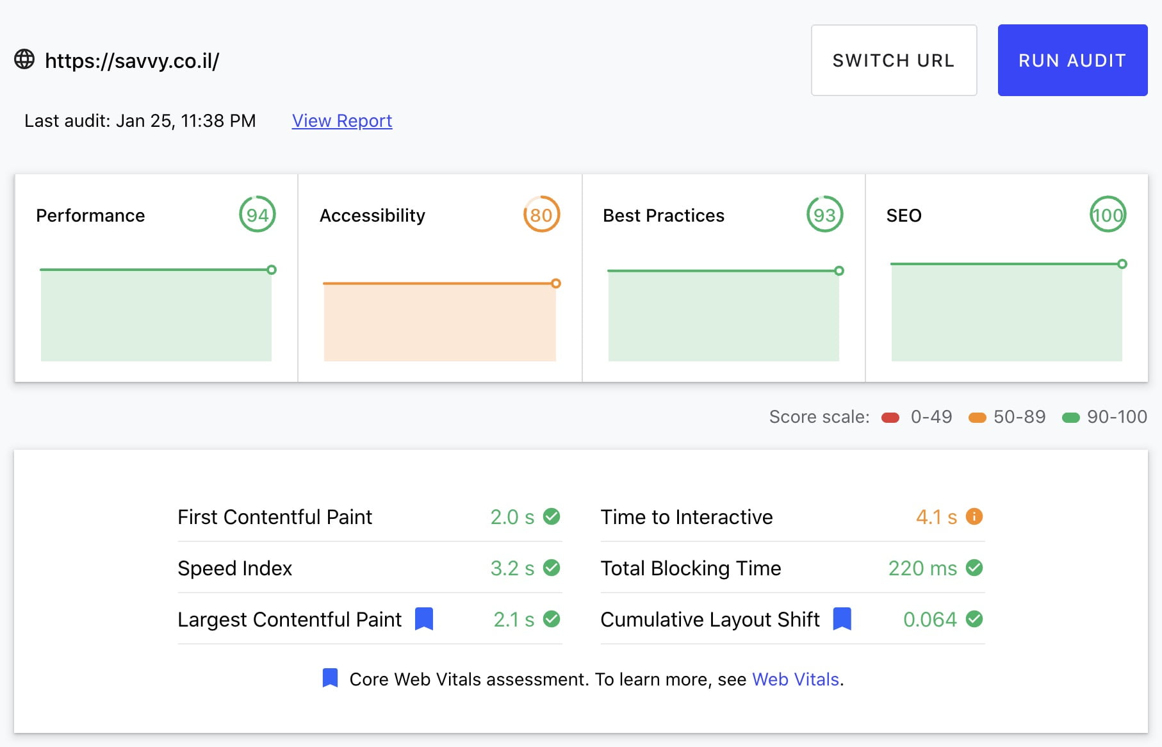Click the SWITCH URL button
The height and width of the screenshot is (747, 1162).
[894, 60]
